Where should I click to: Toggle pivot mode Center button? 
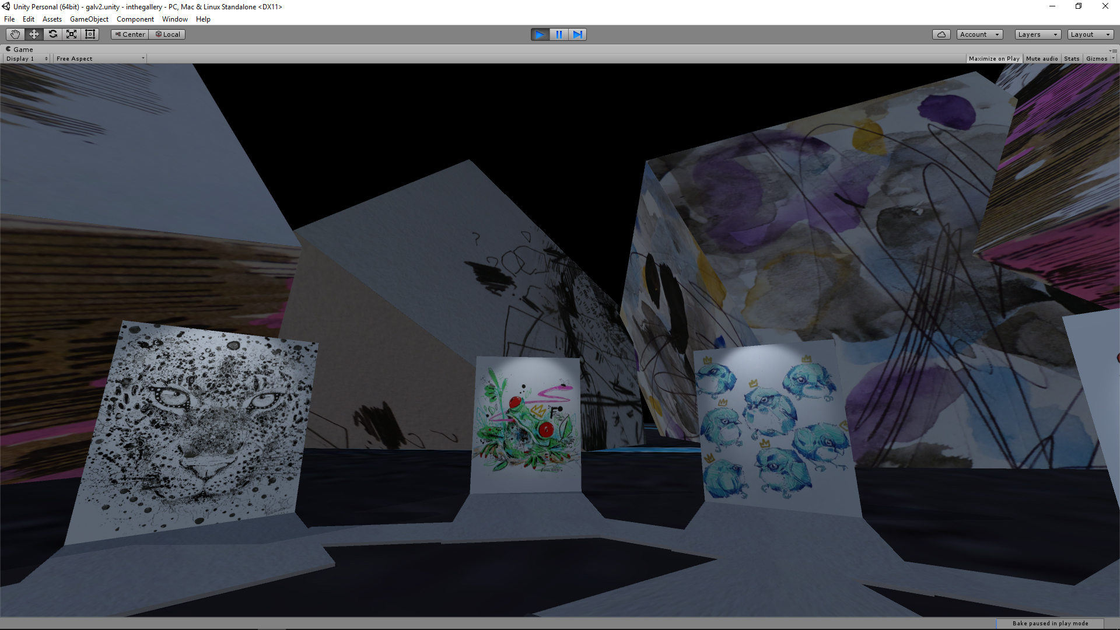[x=130, y=34]
